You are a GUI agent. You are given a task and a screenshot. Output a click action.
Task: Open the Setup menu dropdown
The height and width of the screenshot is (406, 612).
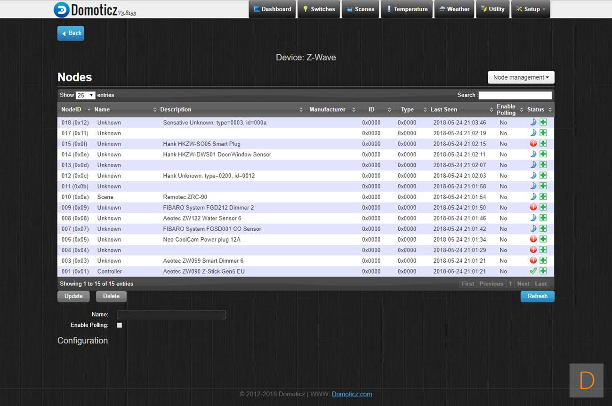531,9
